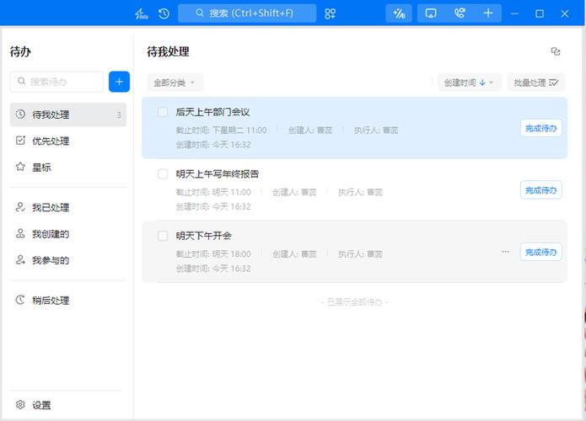Check the box for 明天上午写年终报告
This screenshot has height=421, width=586.
[x=163, y=173]
